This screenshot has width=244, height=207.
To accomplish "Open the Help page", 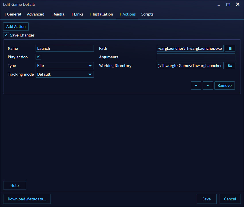I will coord(14,185).
